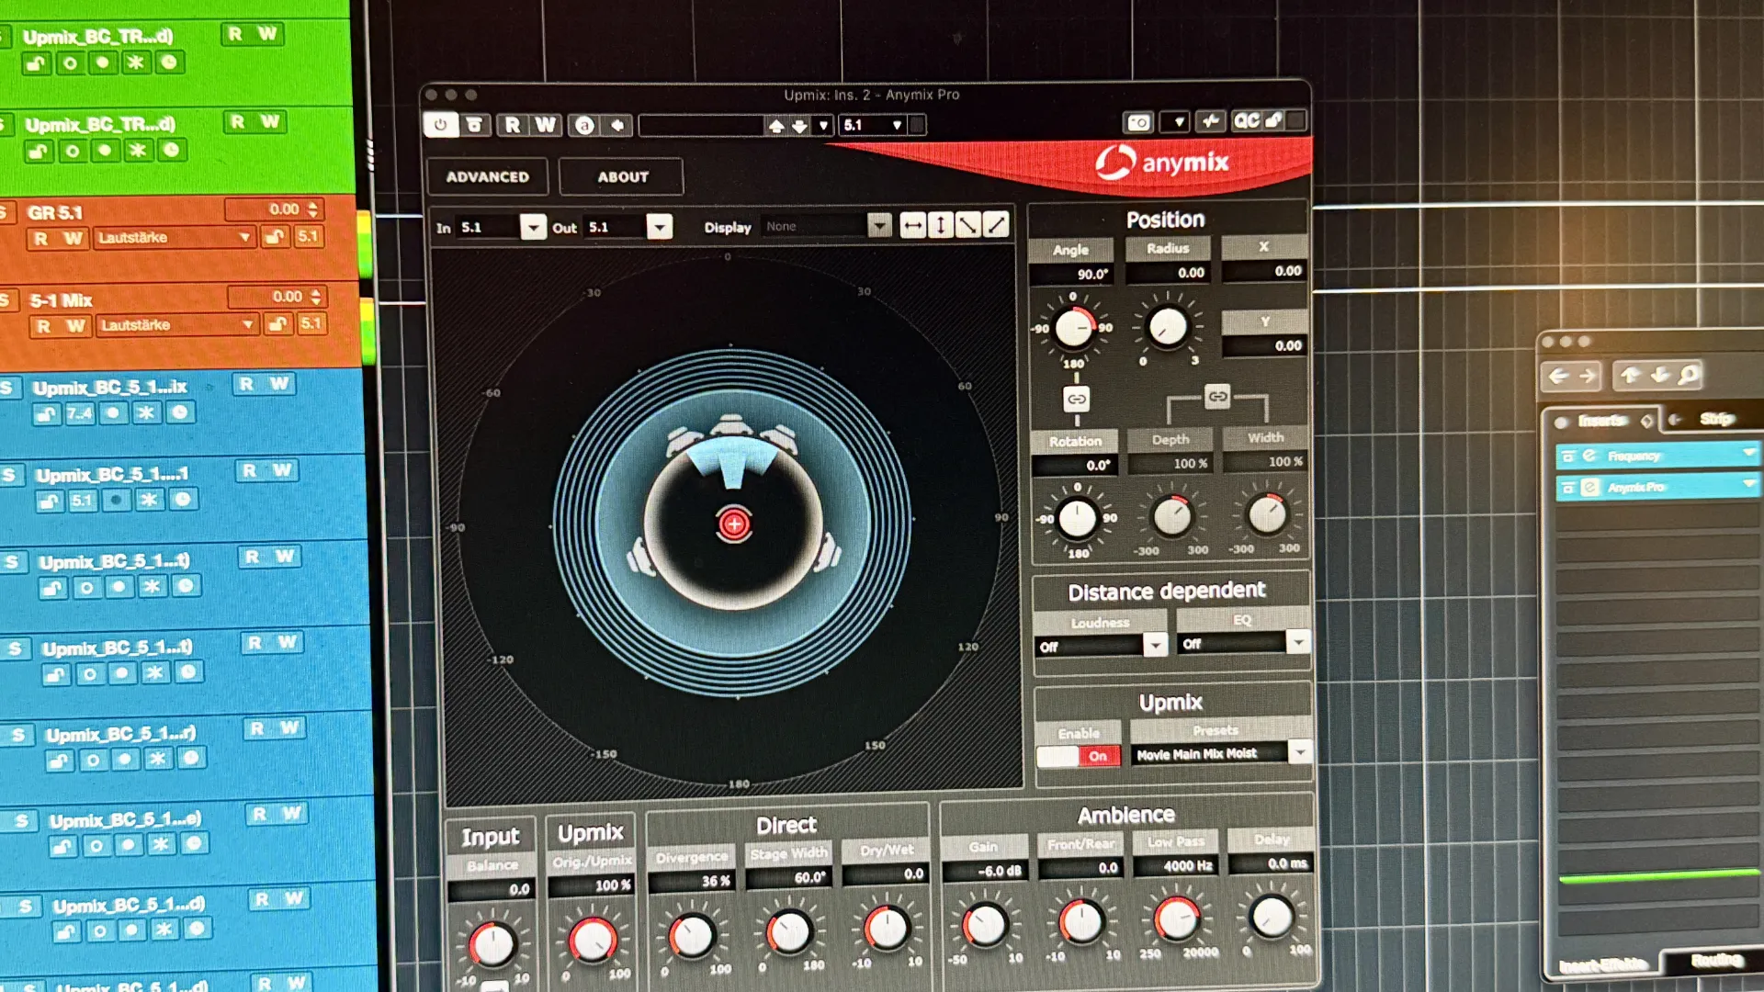Open the ADVANCED tab
The height and width of the screenshot is (992, 1764).
tap(488, 176)
